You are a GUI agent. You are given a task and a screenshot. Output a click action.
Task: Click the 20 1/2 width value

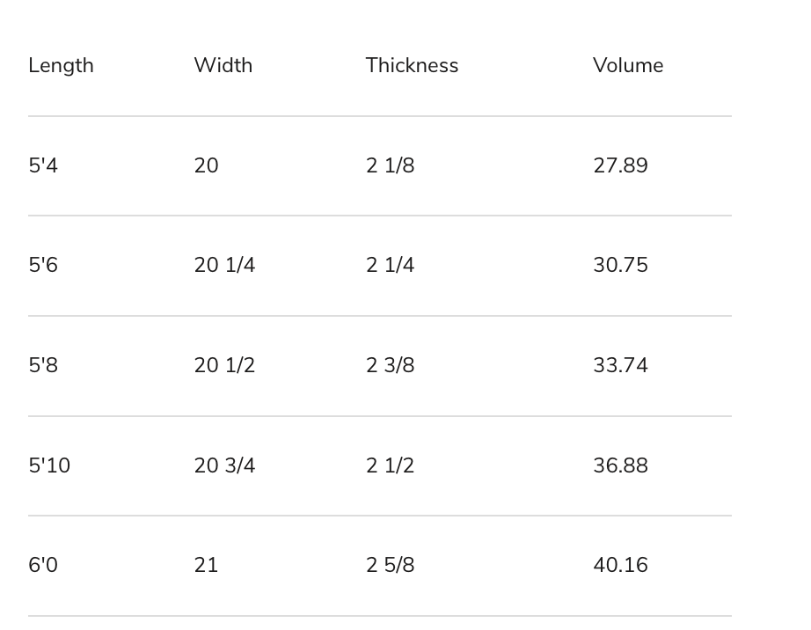tap(224, 366)
